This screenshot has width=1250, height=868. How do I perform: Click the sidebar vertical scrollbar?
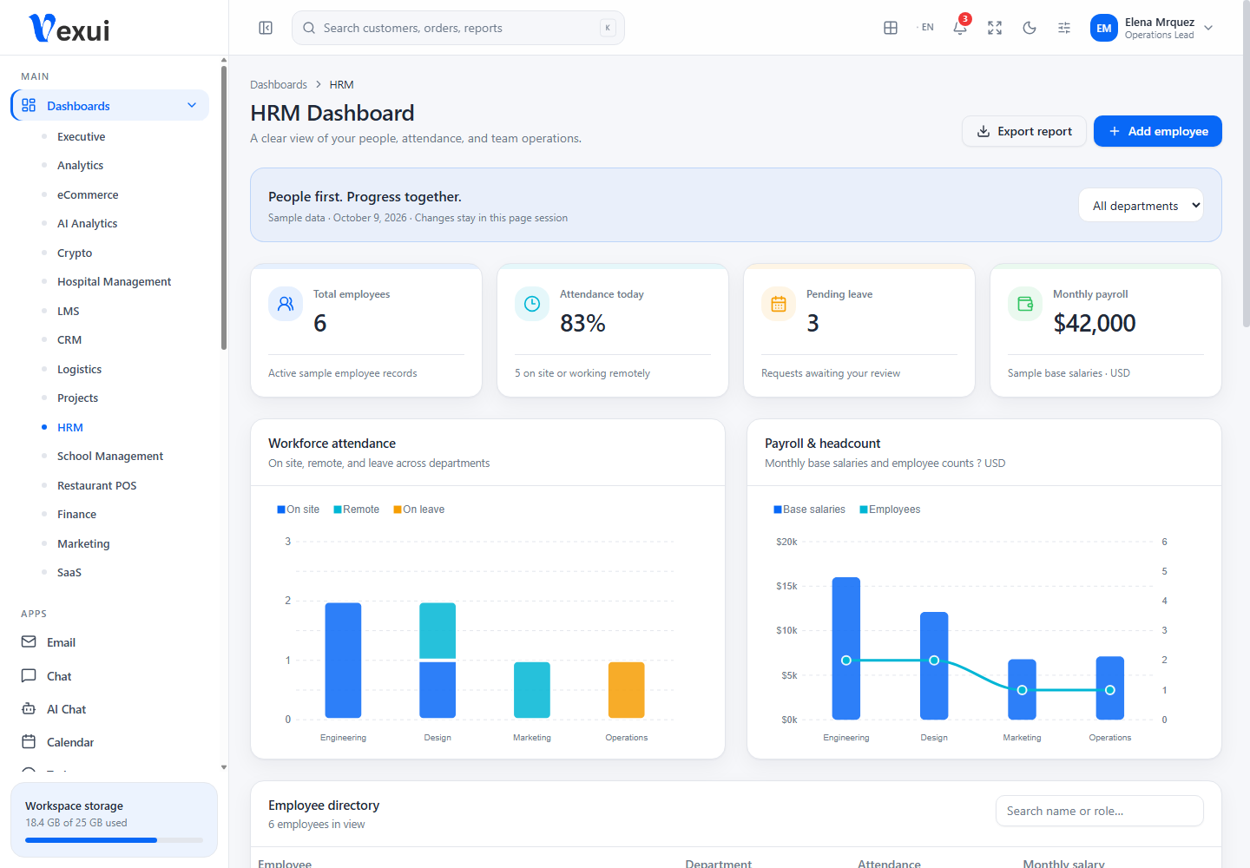click(224, 207)
